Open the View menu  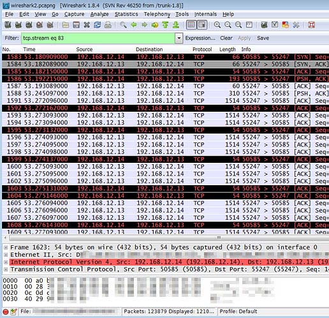click(40, 14)
